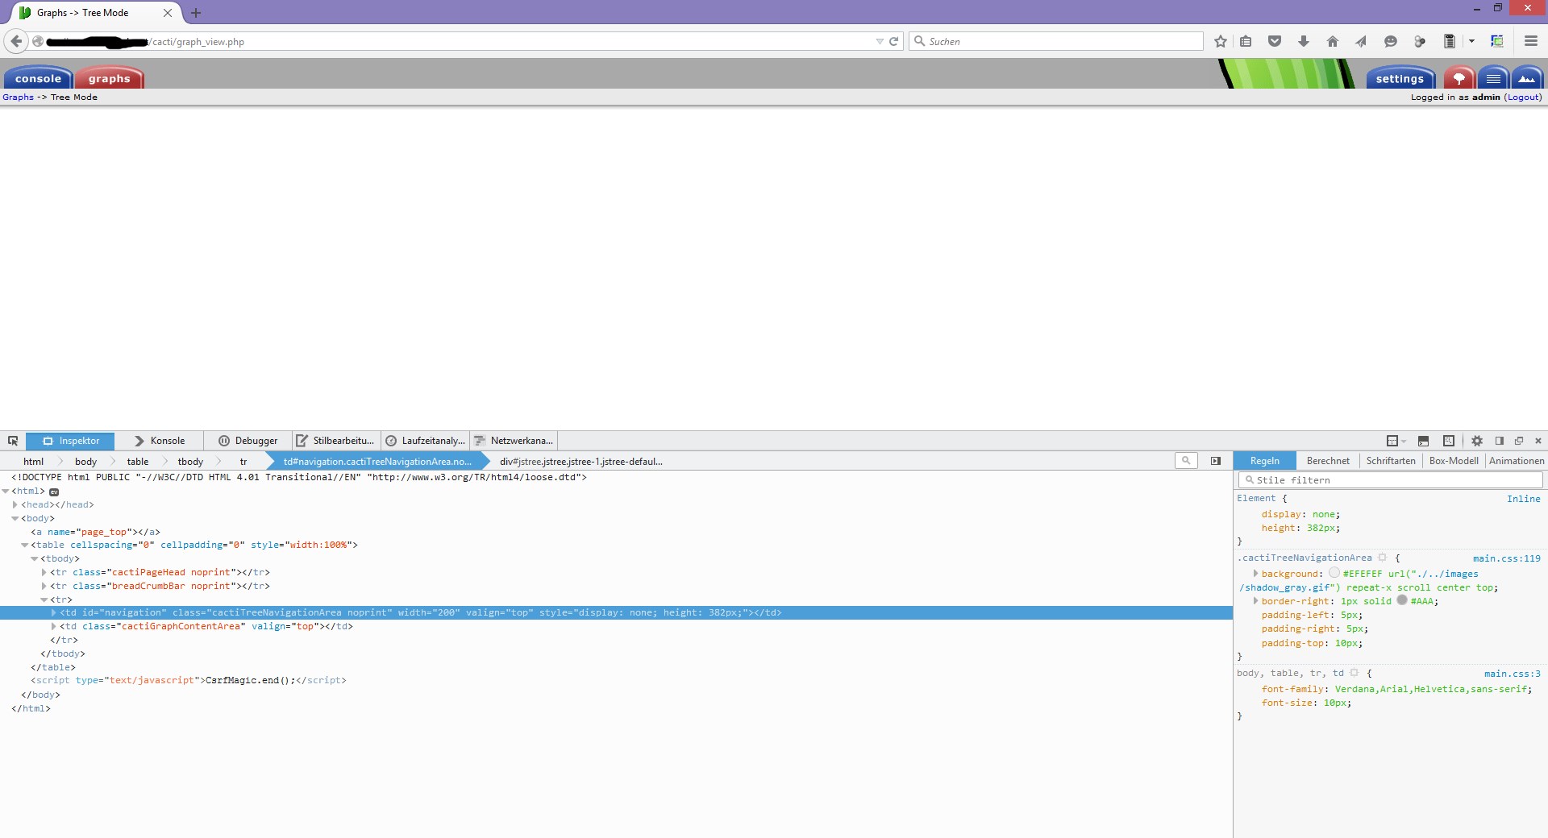Expand the border-right CSS property
Screen dimensions: 1548x838
[x=1255, y=601]
